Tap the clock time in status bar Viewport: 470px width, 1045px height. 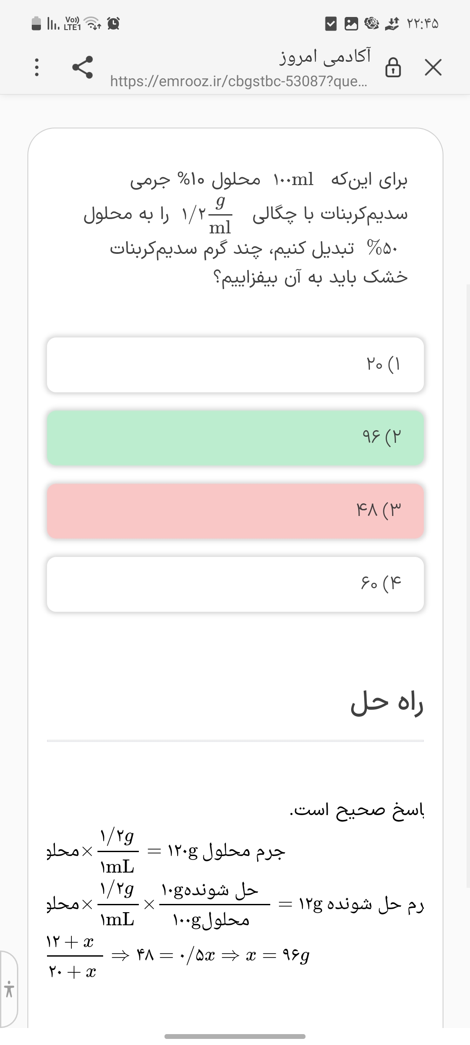(423, 24)
